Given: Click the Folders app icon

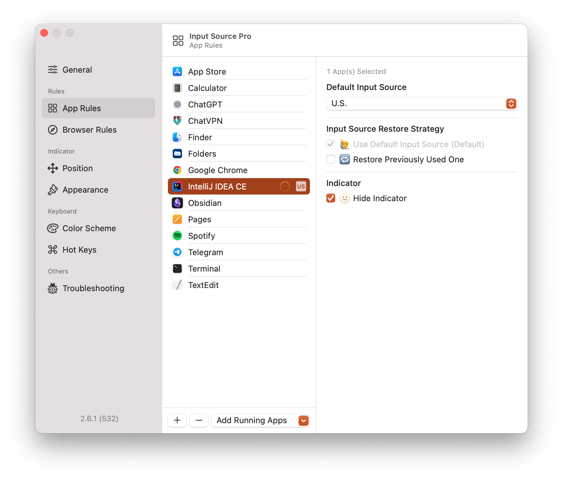Looking at the screenshot, I should [177, 154].
